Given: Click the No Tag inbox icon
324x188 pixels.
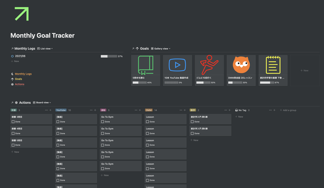Looking at the screenshot, I should [236, 110].
